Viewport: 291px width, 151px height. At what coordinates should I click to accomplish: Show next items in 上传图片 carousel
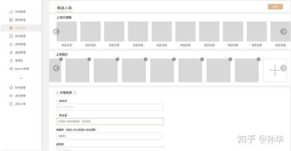(x=283, y=68)
